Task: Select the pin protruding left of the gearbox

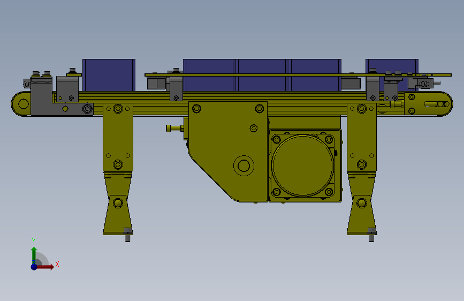Action: (175, 129)
